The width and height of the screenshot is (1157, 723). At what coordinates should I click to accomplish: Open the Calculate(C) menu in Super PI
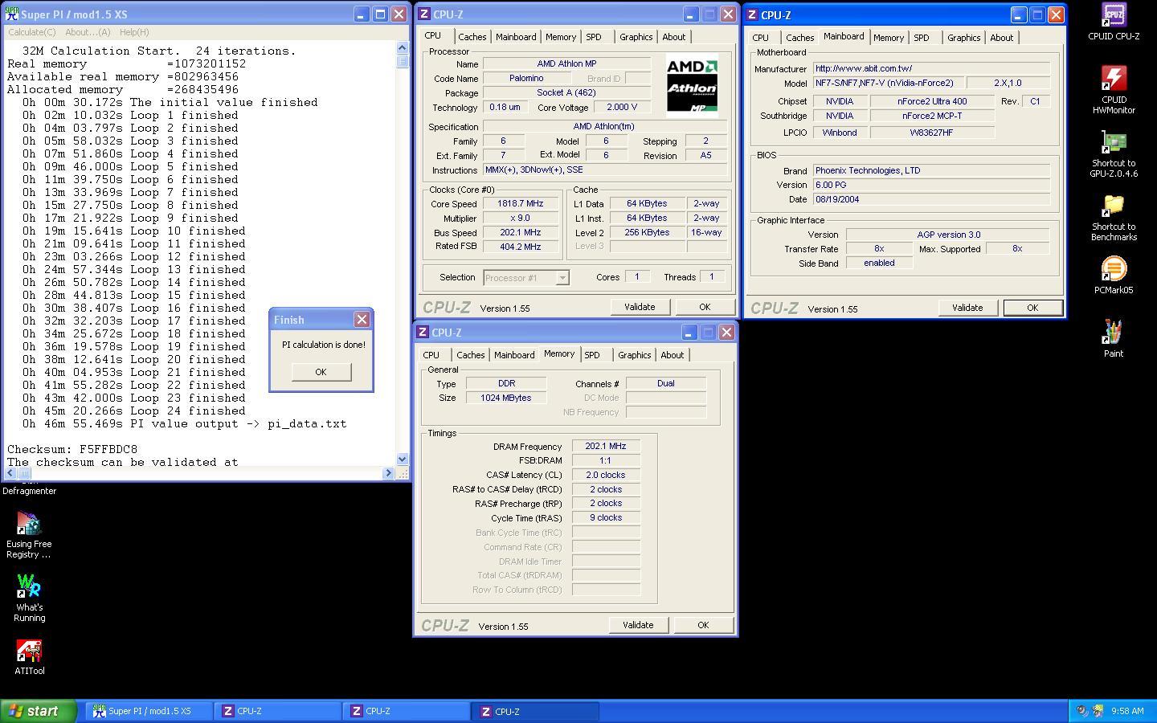point(32,32)
